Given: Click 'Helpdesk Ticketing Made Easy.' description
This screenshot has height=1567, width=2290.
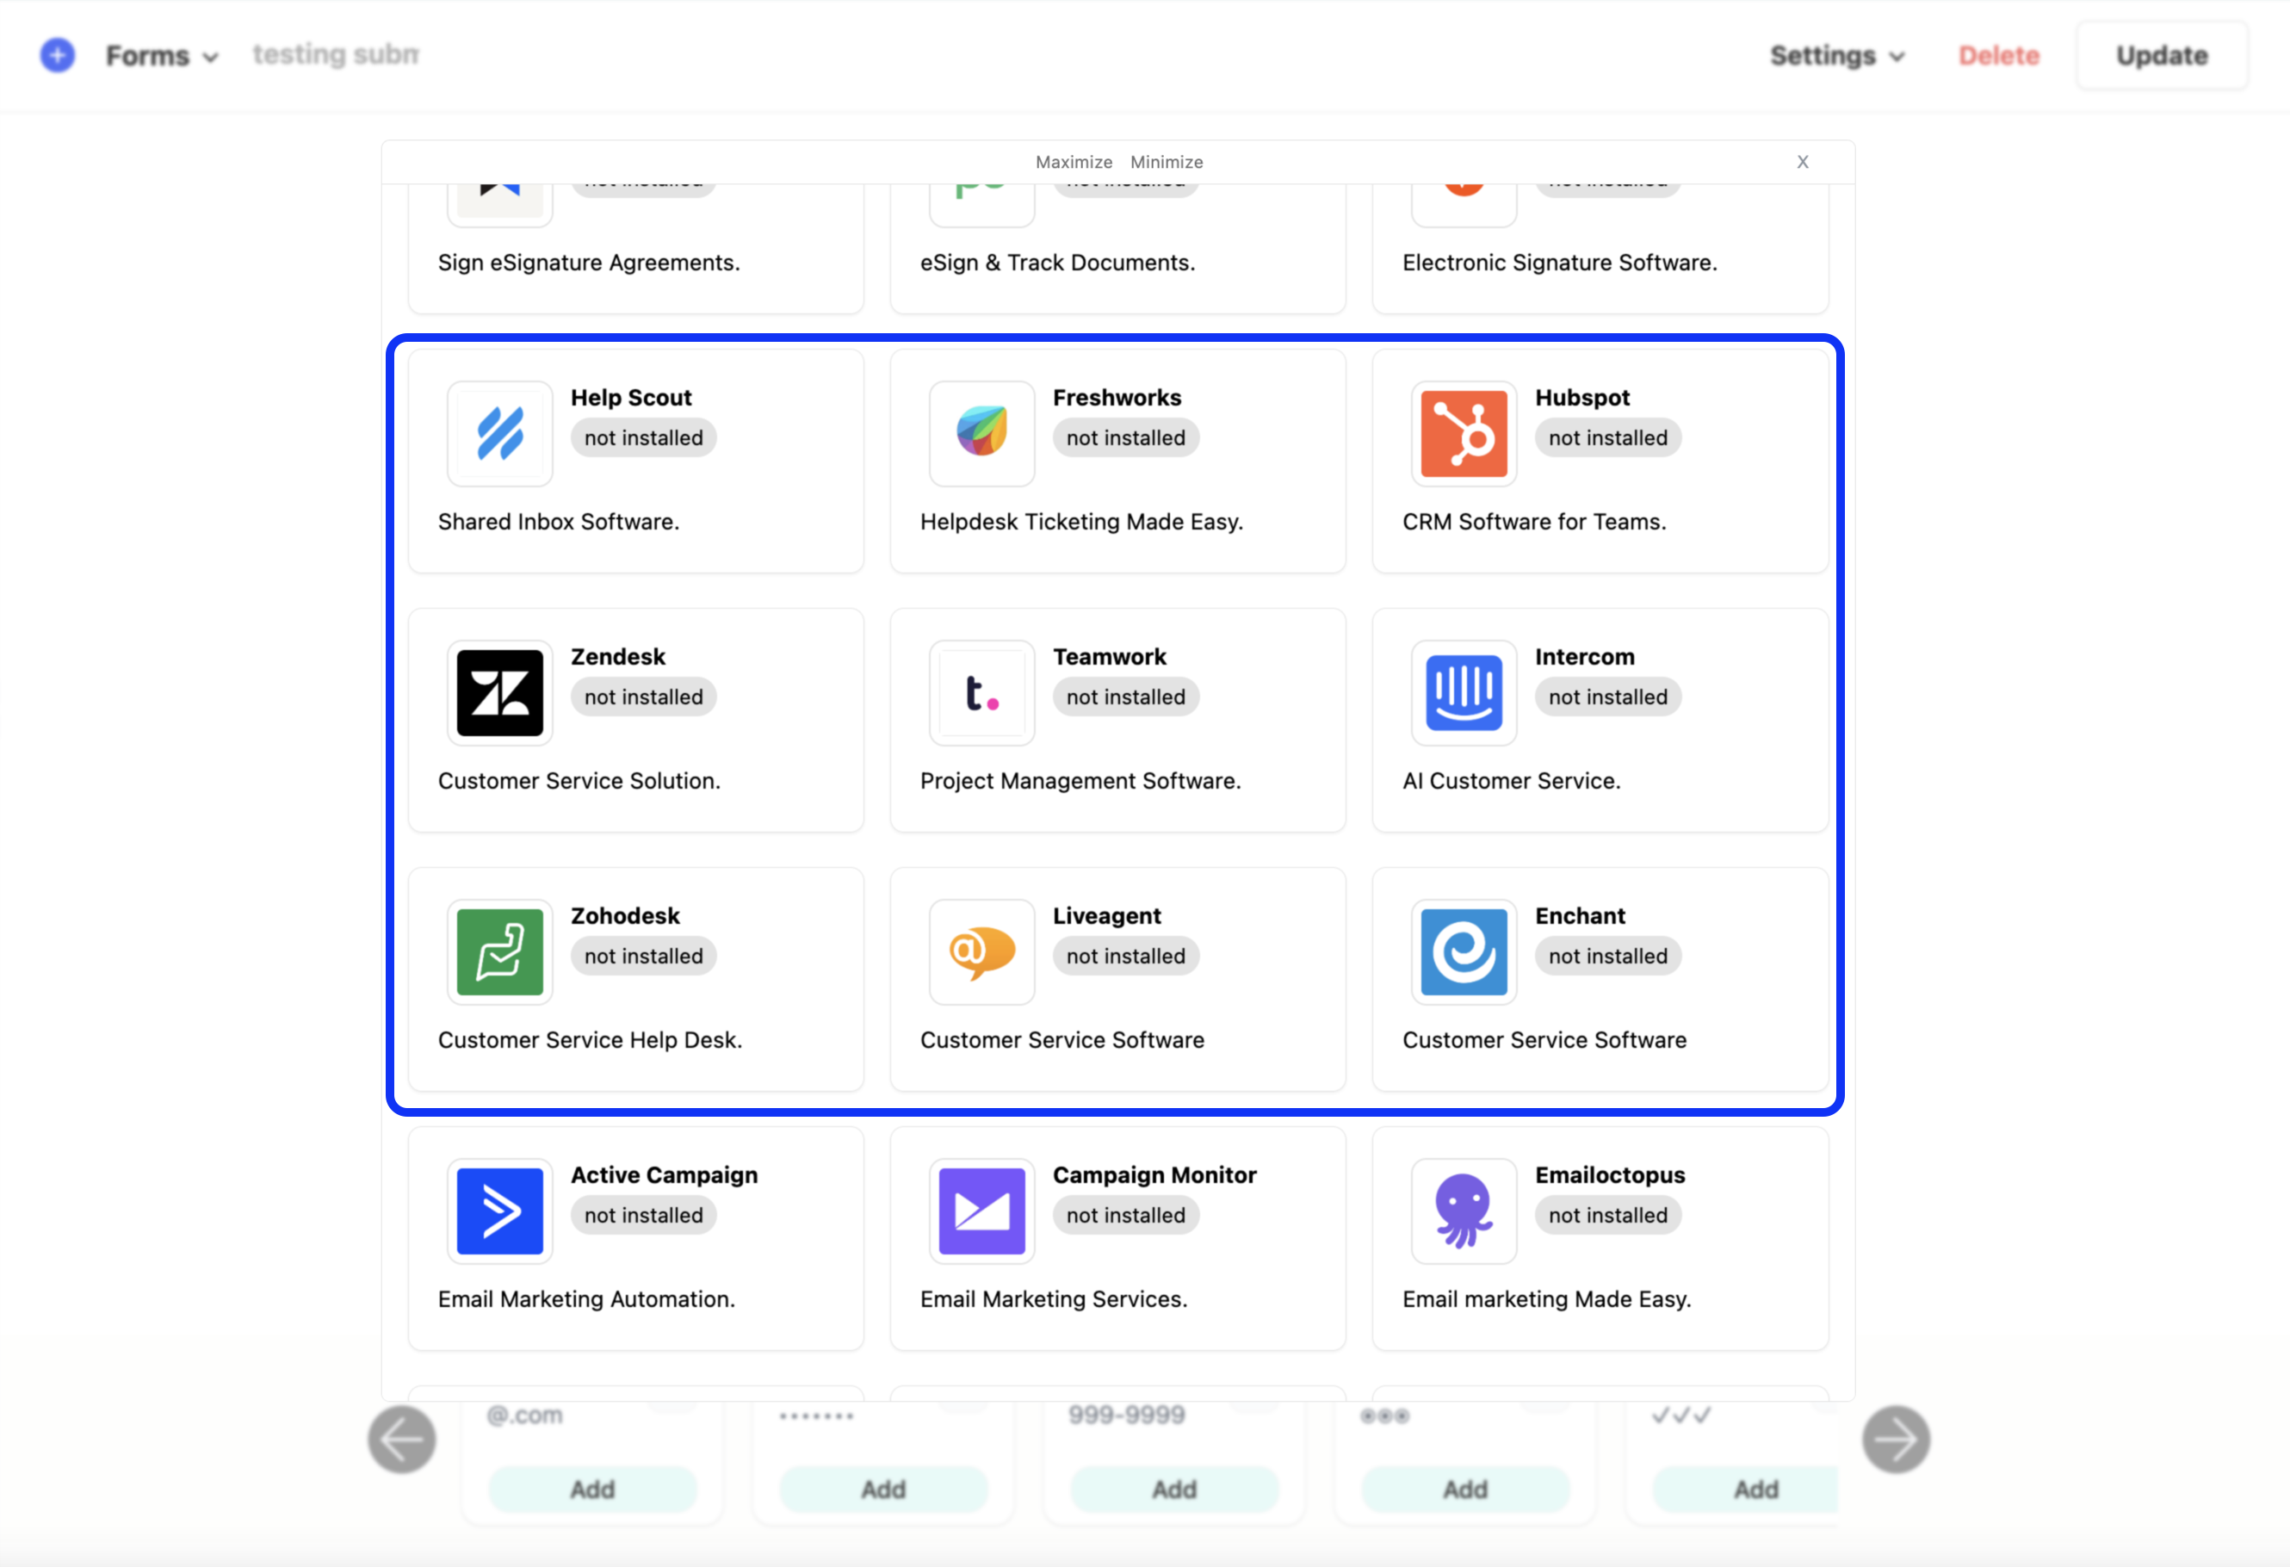Looking at the screenshot, I should click(1081, 522).
